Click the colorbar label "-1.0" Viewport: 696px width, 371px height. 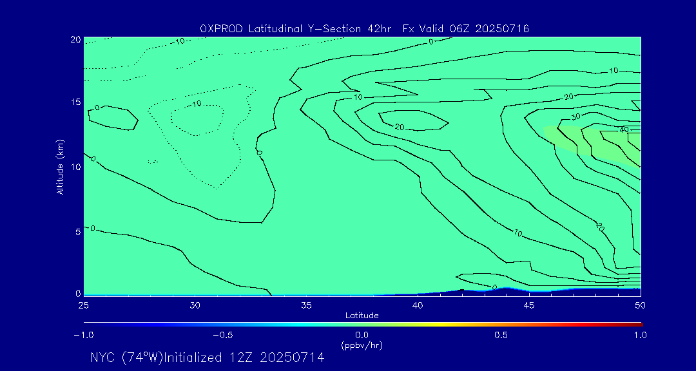(83, 335)
